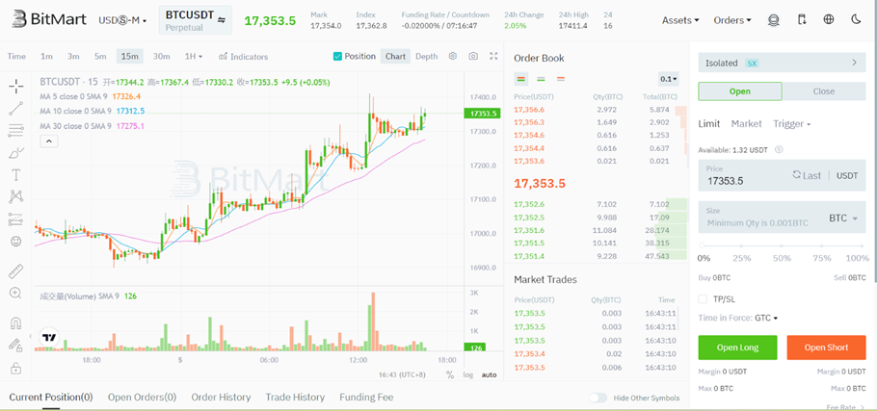Toggle the lock drawing mode pencil icon
Viewport: 877px width, 411px height.
click(x=16, y=346)
